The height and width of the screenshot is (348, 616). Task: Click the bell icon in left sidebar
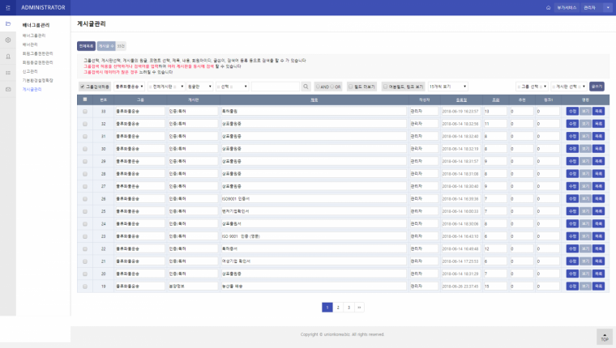point(8,57)
